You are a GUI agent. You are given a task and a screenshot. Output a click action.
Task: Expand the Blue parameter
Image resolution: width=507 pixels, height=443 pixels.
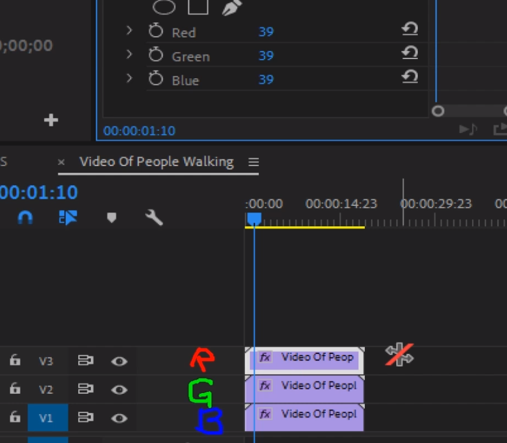[129, 78]
